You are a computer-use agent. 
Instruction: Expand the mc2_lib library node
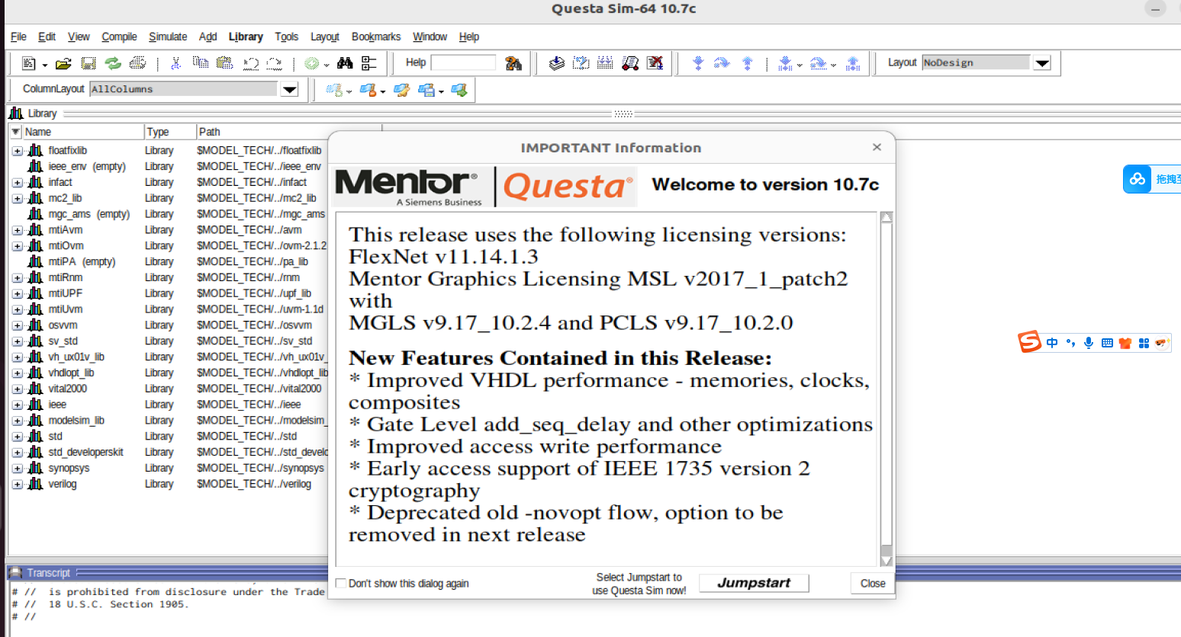17,198
